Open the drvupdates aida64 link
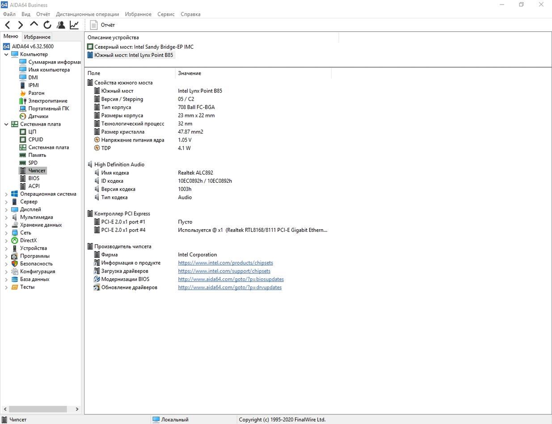This screenshot has height=424, width=552. [x=230, y=287]
